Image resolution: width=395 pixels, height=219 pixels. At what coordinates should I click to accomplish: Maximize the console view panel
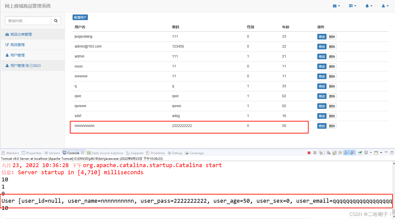(x=392, y=153)
